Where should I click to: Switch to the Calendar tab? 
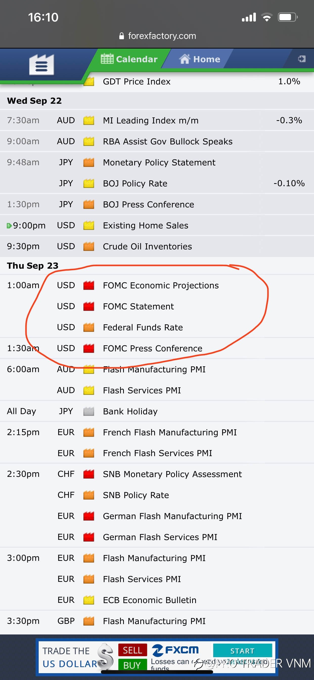pos(129,59)
